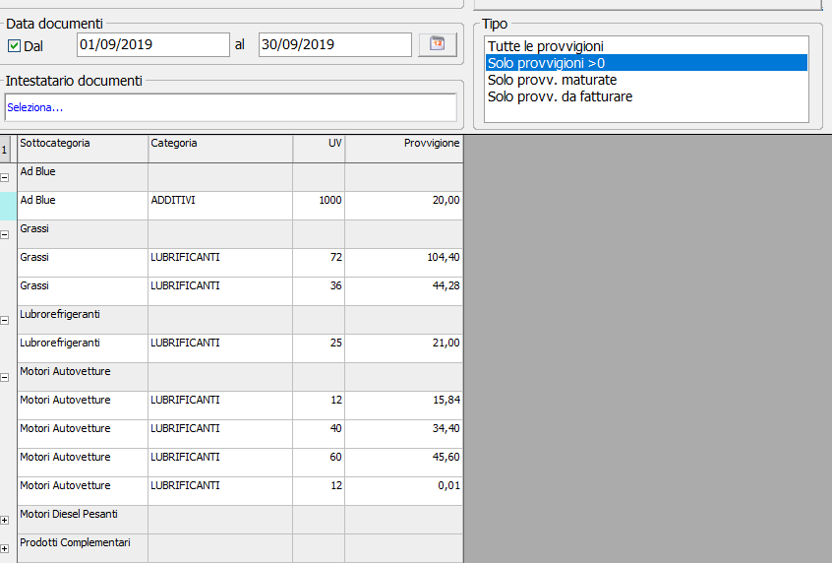Select Tutte le provvigioni in Tipo list
Image resolution: width=832 pixels, height=563 pixels.
tap(646, 46)
